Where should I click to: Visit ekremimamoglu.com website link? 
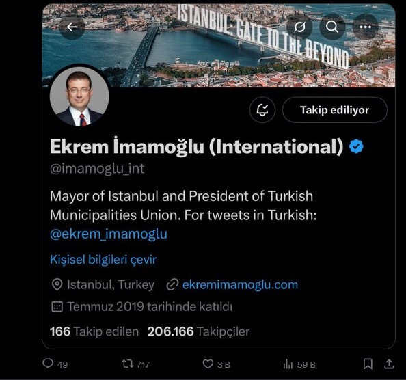point(240,284)
